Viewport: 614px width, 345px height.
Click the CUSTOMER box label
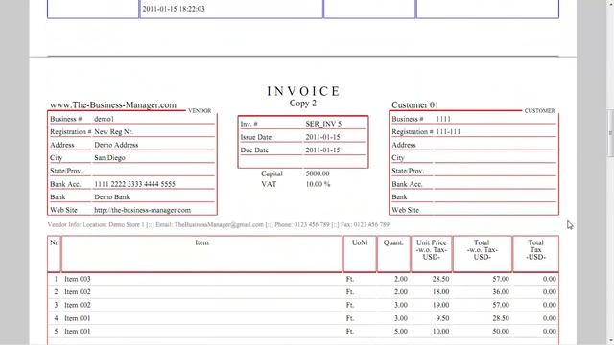[x=539, y=111]
